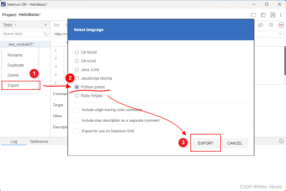Expand the base URL dropdown arrow
The height and width of the screenshot is (191, 286).
point(280,34)
